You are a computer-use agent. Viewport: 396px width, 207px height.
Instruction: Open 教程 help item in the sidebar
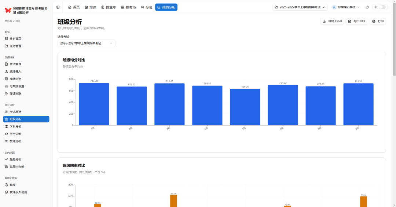pyautogui.click(x=26, y=185)
